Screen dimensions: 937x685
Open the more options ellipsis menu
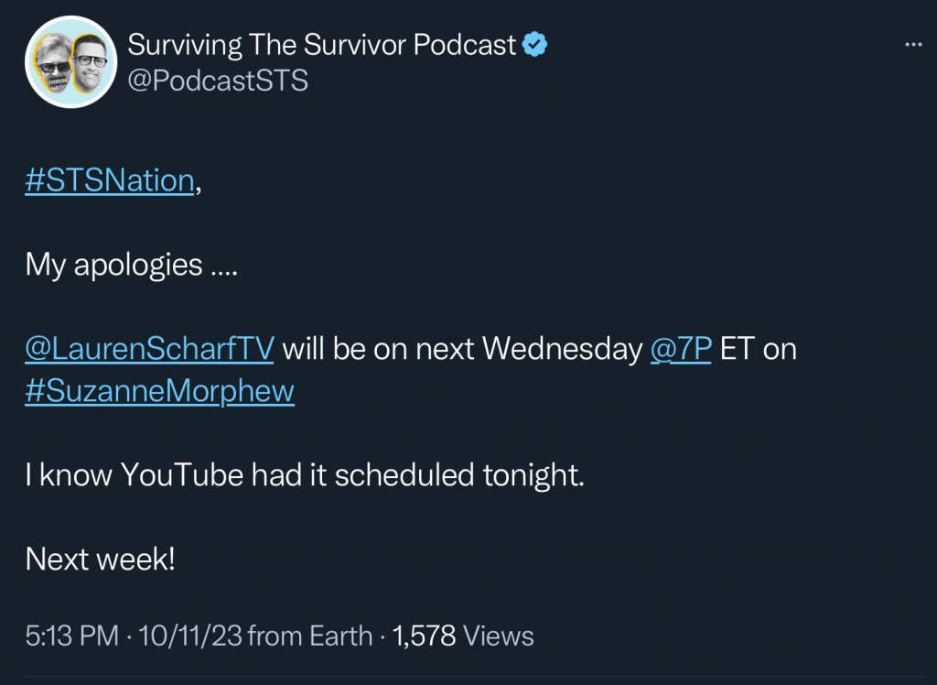tap(912, 44)
